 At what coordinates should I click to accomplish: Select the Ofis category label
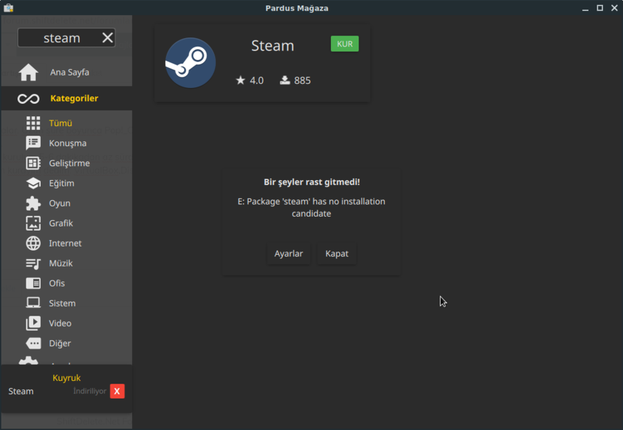coord(57,283)
